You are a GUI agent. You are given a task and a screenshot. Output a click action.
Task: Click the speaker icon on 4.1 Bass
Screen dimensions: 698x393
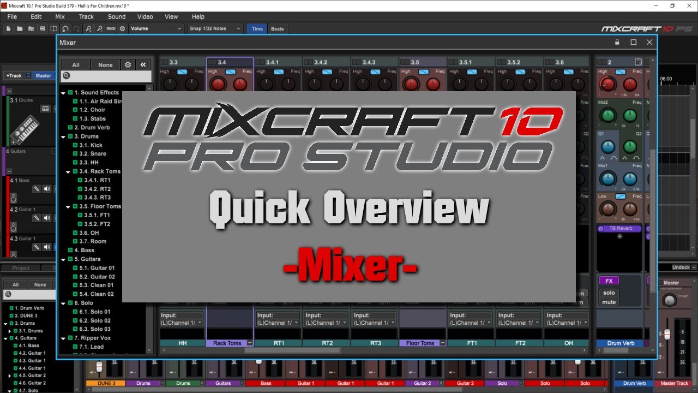tap(47, 188)
